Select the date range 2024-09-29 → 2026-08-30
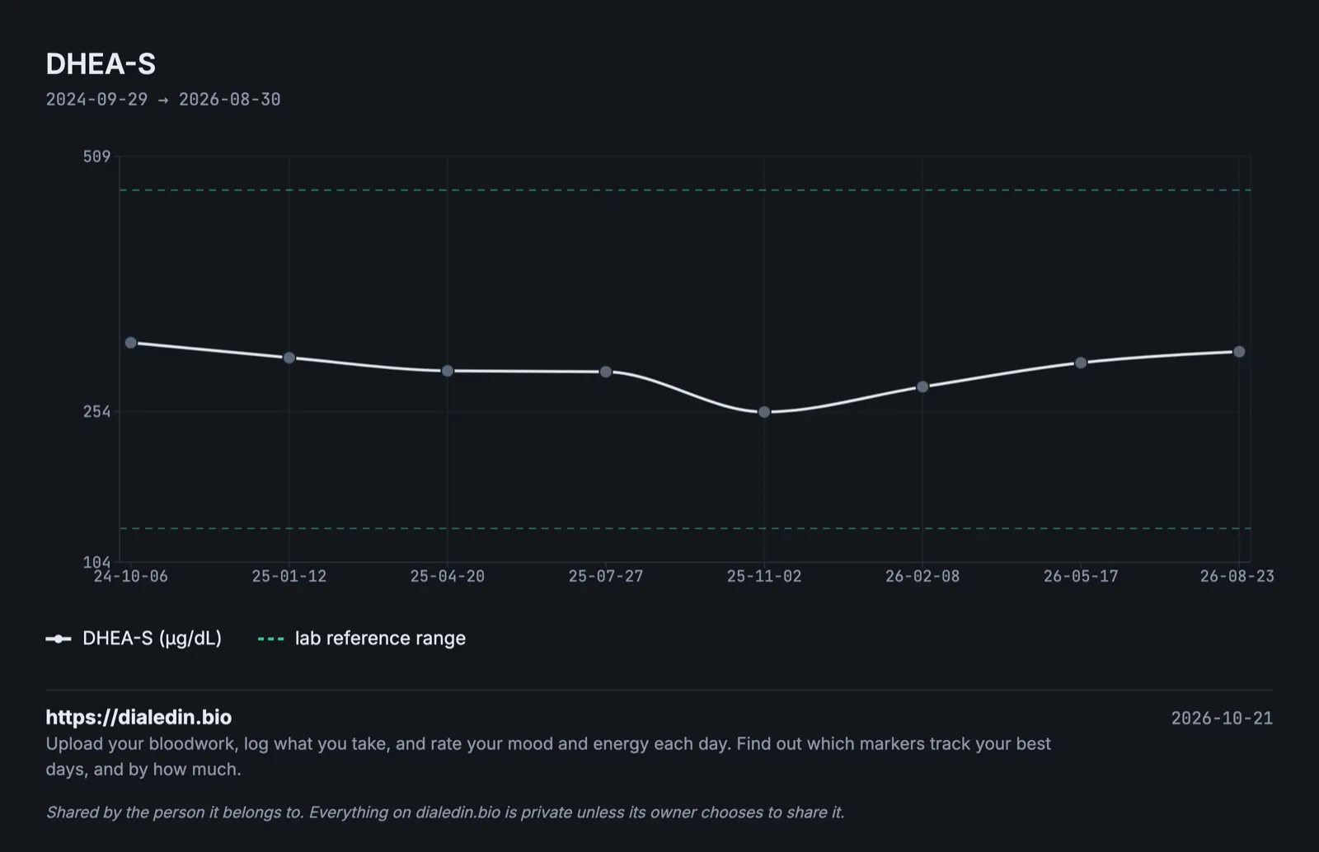The width and height of the screenshot is (1319, 852). coord(163,100)
